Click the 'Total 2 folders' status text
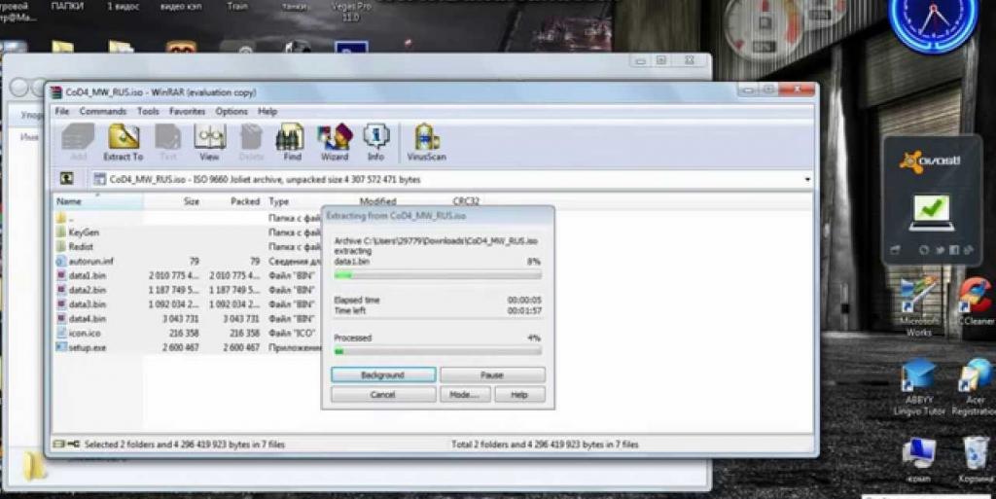Image resolution: width=996 pixels, height=499 pixels. click(x=545, y=445)
